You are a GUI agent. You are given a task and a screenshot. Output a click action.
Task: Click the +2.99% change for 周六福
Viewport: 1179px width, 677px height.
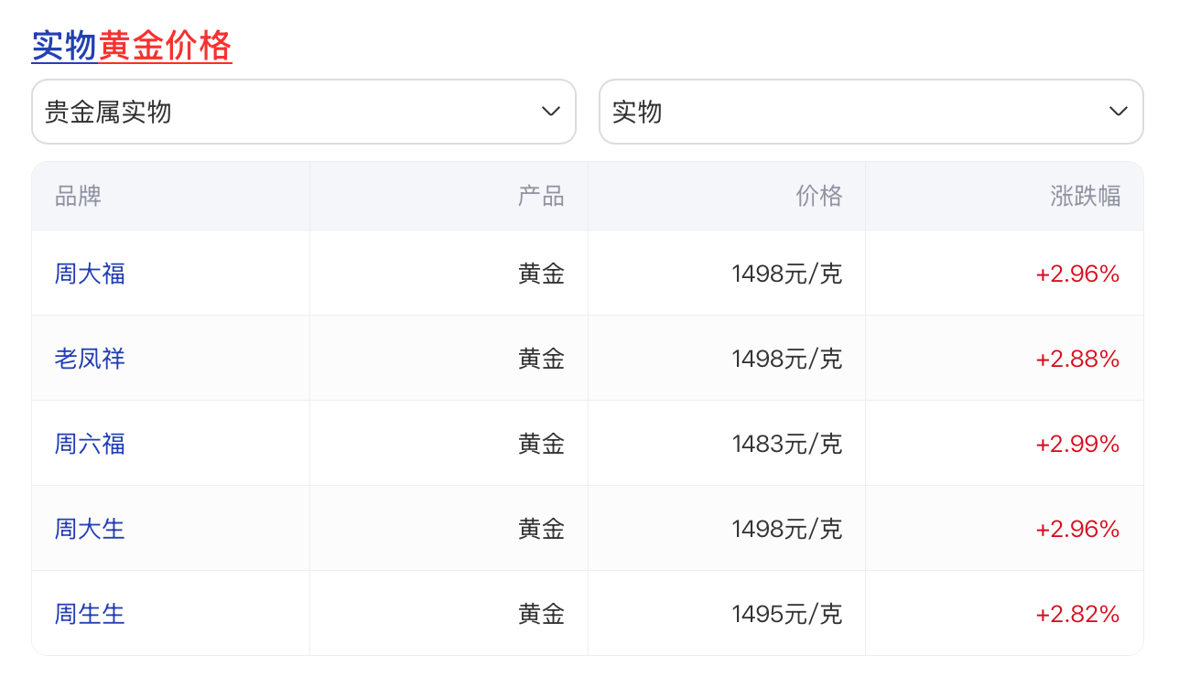click(x=1077, y=443)
